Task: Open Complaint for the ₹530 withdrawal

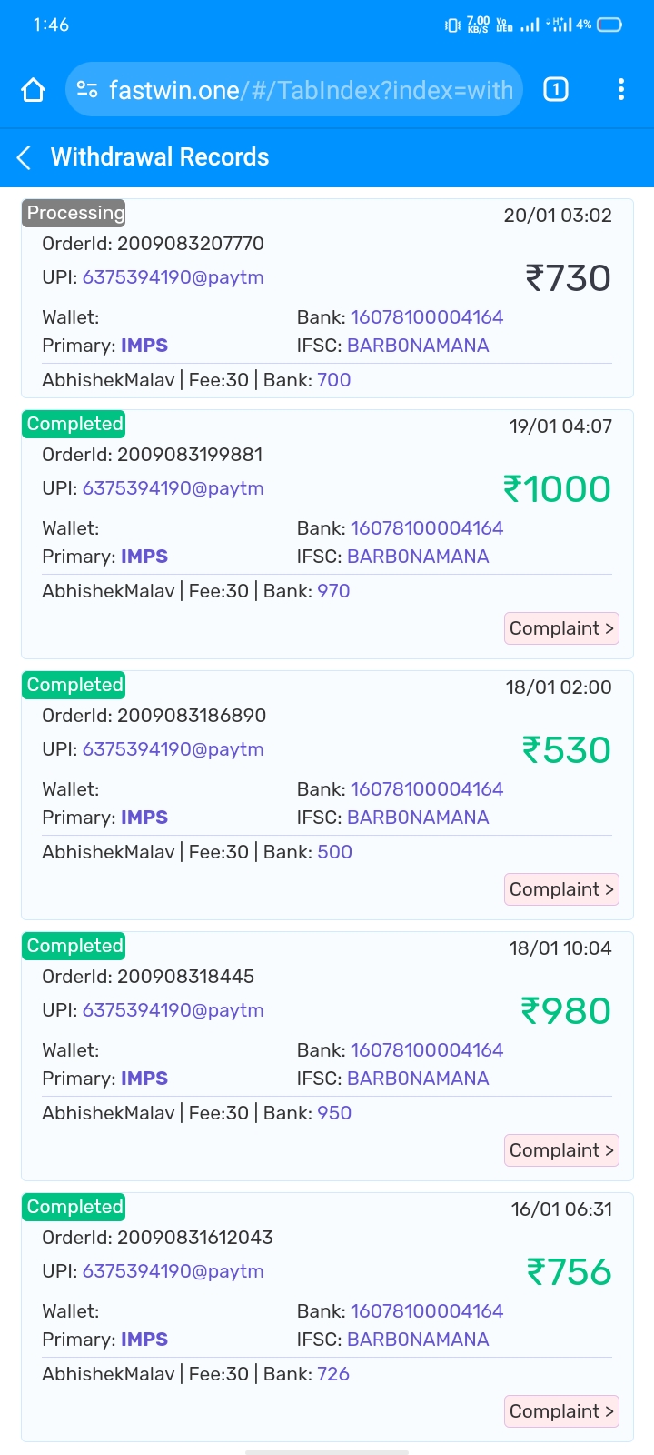Action: pyautogui.click(x=561, y=889)
